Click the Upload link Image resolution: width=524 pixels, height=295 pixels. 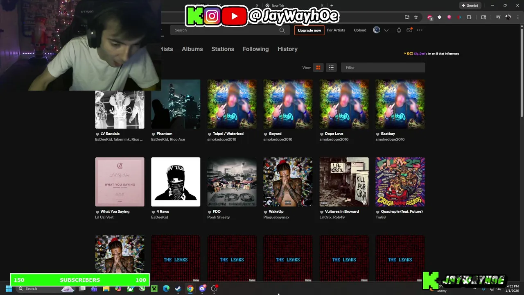[x=360, y=30]
